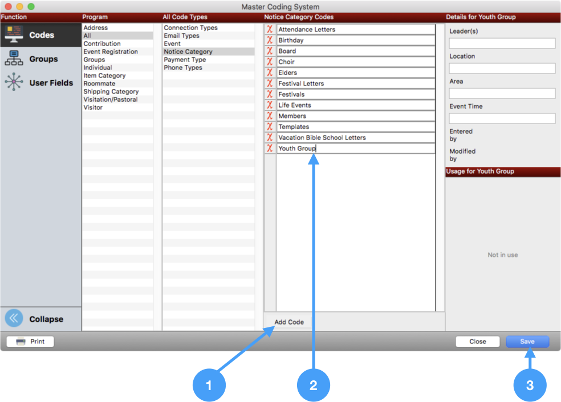The height and width of the screenshot is (402, 561).
Task: Select Shipping Category program
Action: pyautogui.click(x=117, y=92)
